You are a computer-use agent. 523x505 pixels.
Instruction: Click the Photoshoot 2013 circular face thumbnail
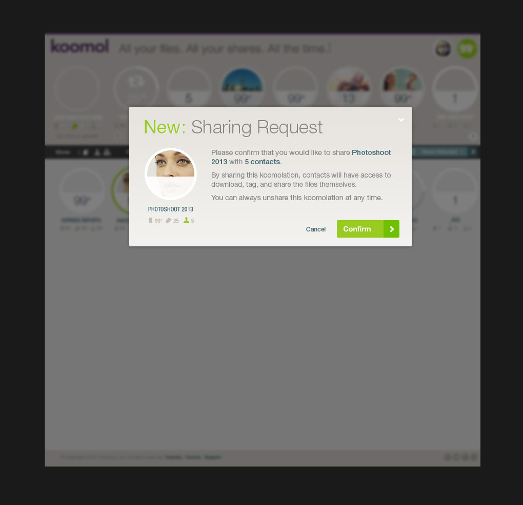pos(171,174)
